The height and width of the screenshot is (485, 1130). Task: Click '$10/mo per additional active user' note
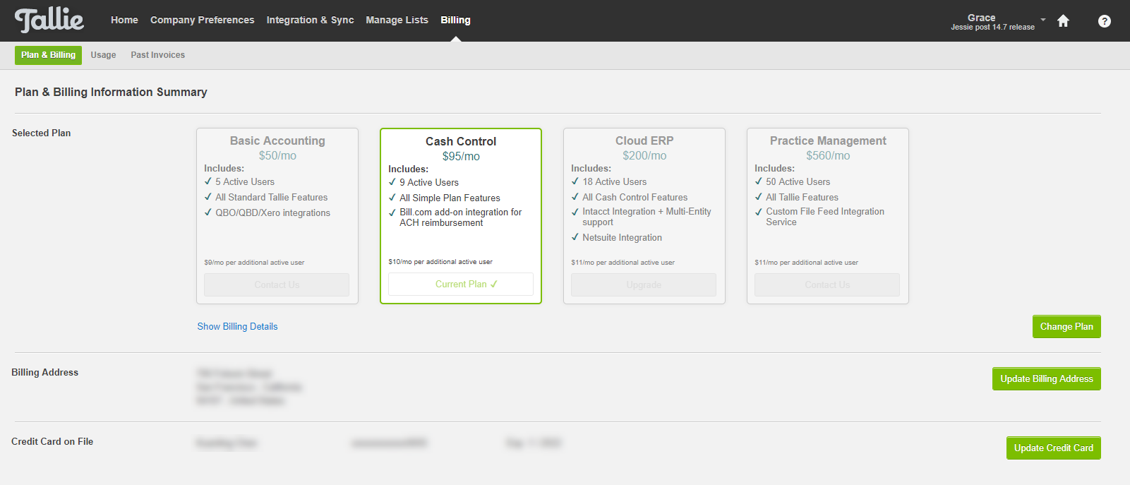440,262
